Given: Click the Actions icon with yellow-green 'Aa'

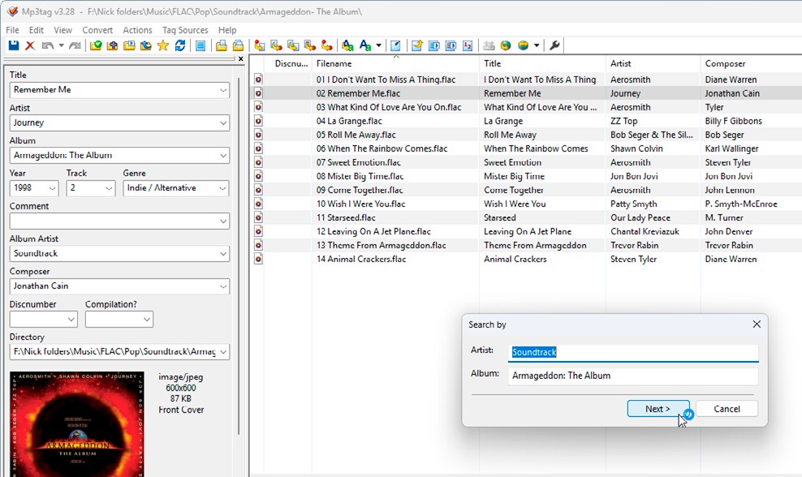Looking at the screenshot, I should pyautogui.click(x=347, y=45).
